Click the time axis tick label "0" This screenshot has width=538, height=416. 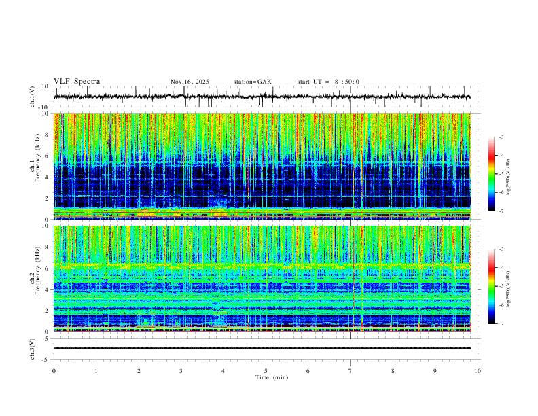point(54,371)
